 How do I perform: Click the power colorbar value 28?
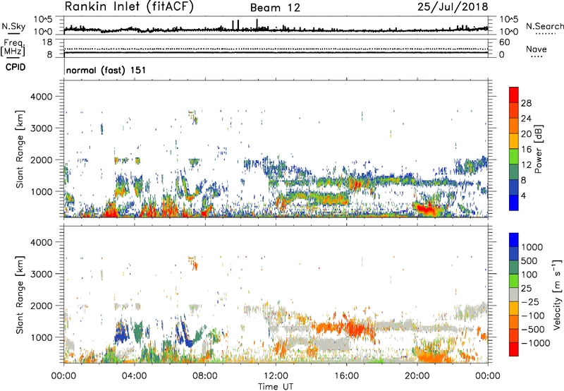click(x=526, y=103)
